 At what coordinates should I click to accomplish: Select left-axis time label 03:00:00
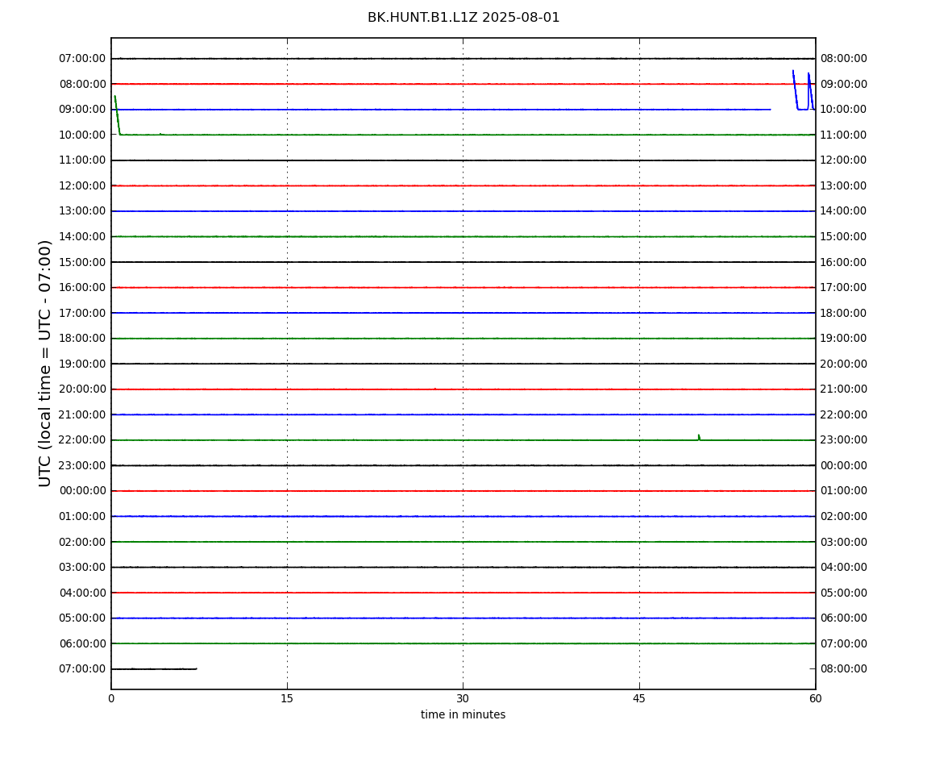coord(83,568)
